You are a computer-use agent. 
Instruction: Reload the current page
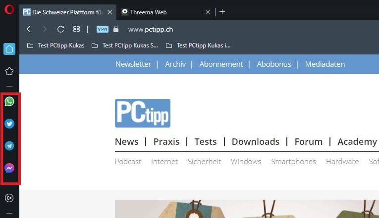[60, 29]
